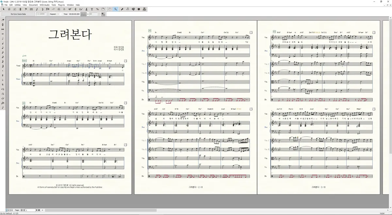Select the Hand Grabber tool
The height and width of the screenshot is (215, 392).
tap(109, 9)
